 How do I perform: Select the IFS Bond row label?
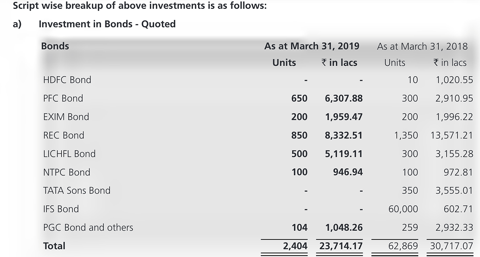61,209
